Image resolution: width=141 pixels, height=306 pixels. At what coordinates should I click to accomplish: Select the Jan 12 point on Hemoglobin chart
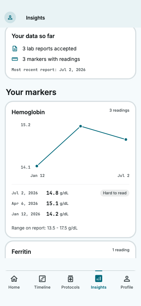click(37, 166)
